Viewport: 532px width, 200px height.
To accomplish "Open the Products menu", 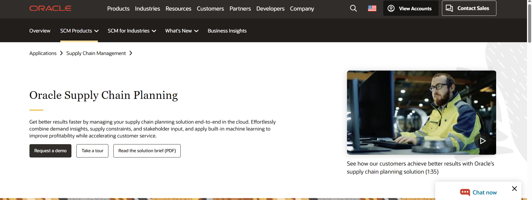I will pyautogui.click(x=118, y=9).
